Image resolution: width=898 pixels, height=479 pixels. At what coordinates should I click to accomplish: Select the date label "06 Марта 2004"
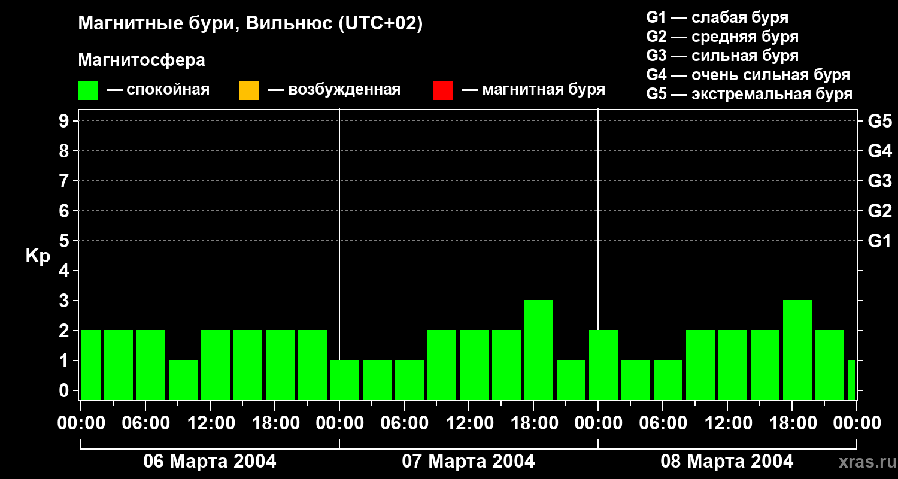(210, 462)
